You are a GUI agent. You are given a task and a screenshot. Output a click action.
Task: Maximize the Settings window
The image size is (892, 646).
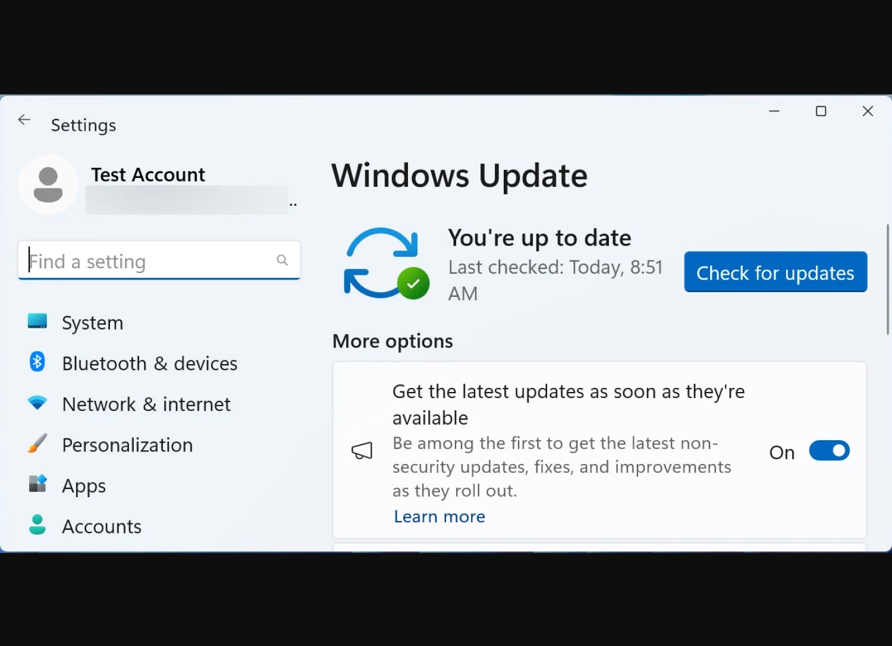click(x=821, y=111)
